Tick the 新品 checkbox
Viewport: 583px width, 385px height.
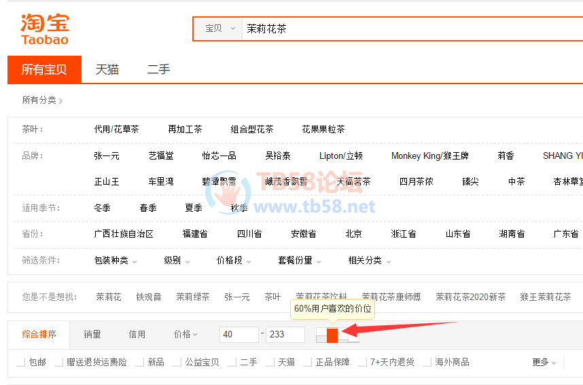coord(139,363)
